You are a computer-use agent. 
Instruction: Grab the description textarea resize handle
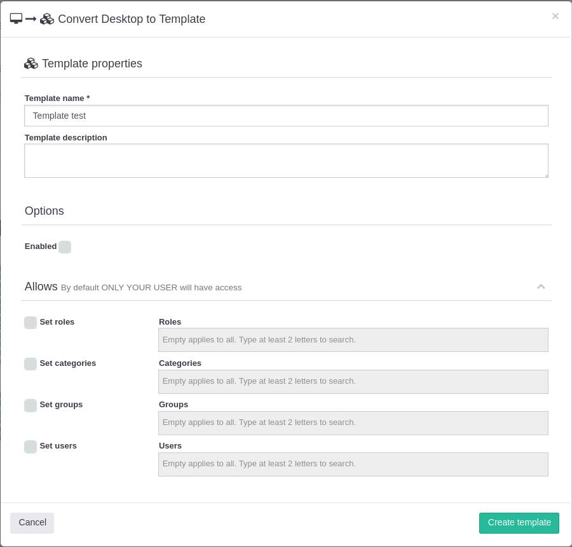pyautogui.click(x=545, y=175)
